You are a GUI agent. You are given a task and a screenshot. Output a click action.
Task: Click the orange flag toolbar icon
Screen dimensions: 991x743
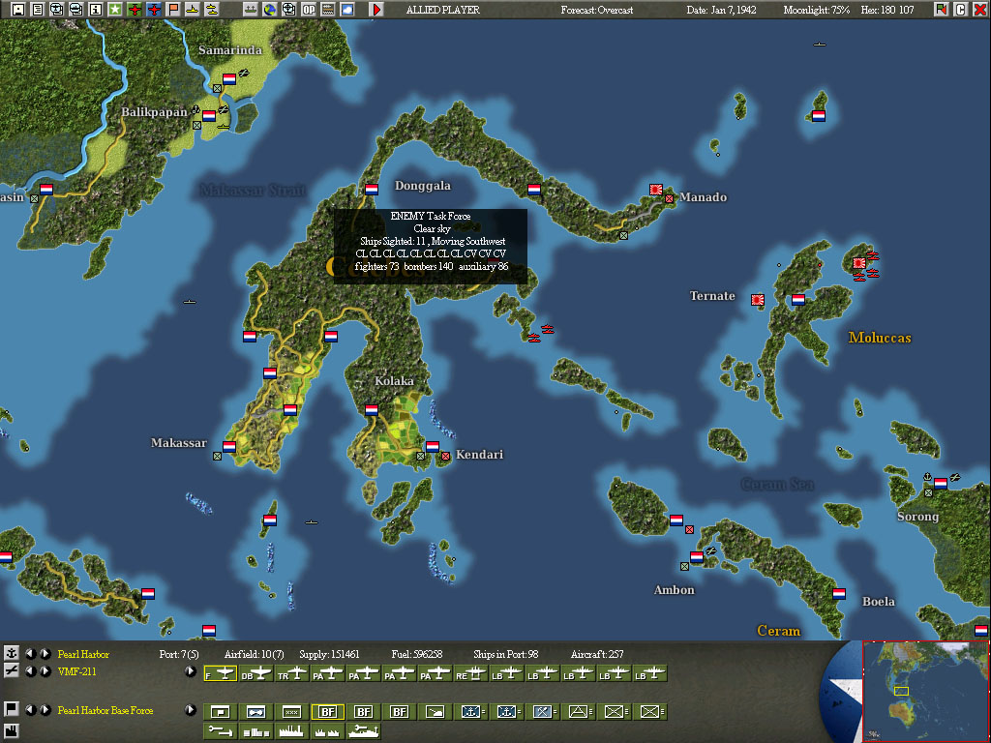173,10
